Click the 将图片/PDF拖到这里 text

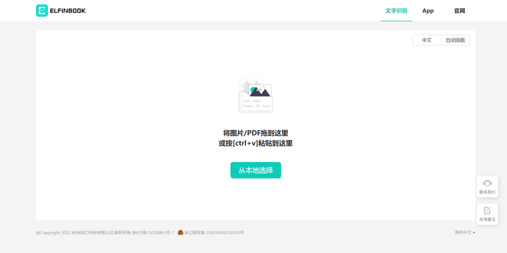tap(256, 133)
